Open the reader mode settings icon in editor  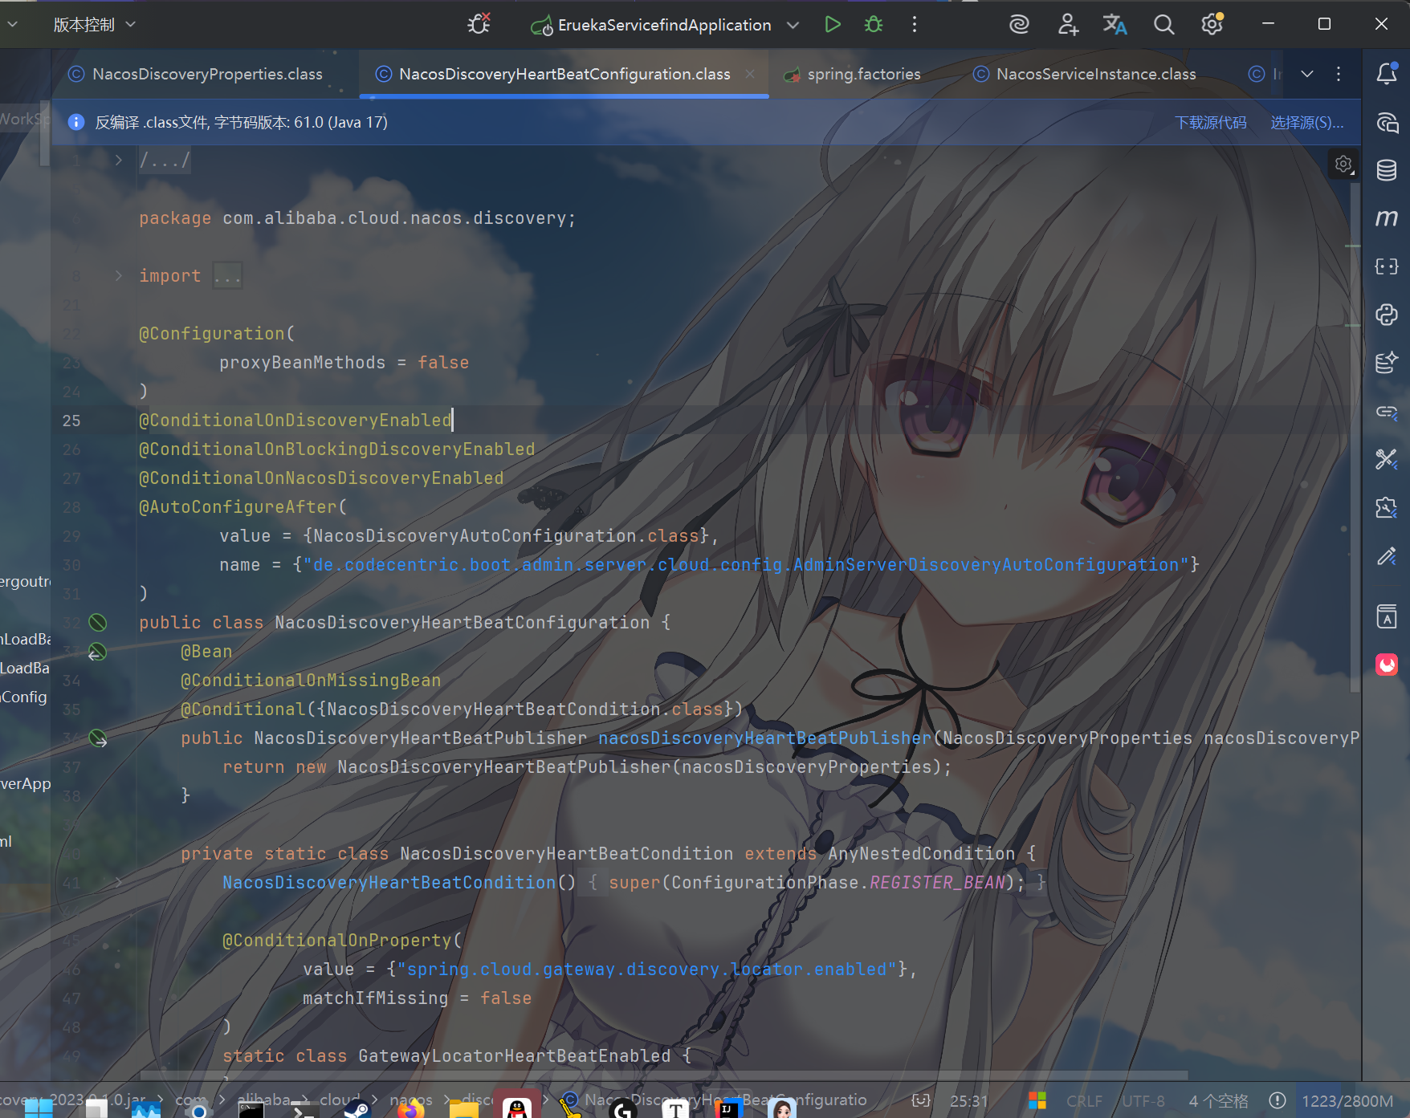click(x=1343, y=165)
